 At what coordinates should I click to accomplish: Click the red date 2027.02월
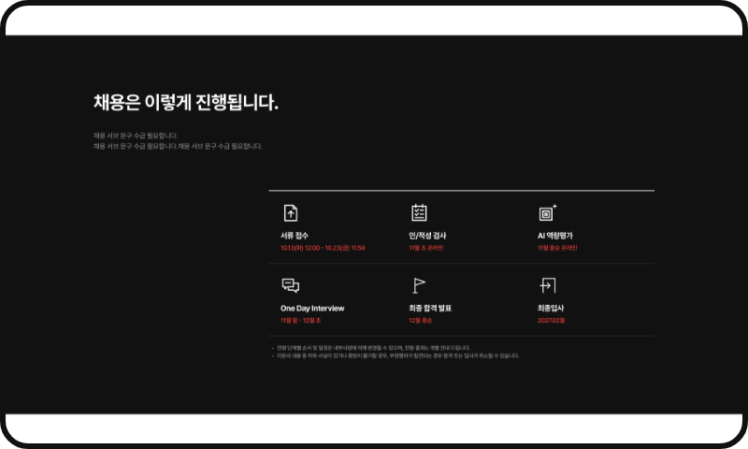click(551, 321)
